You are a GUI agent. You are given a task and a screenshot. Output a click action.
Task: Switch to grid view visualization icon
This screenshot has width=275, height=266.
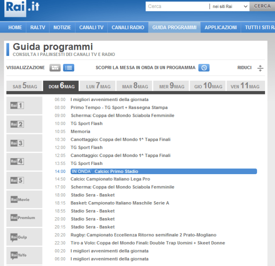pos(55,68)
